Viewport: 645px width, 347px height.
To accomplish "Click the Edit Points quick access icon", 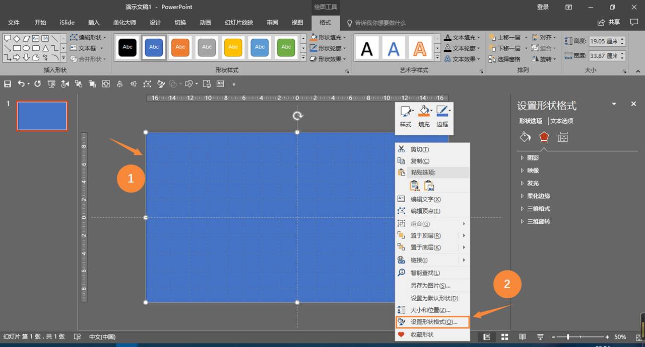I will 147,84.
